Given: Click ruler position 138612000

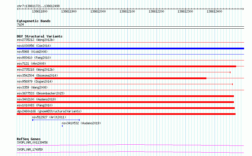Looking at the screenshot, I should click(x=98, y=11).
